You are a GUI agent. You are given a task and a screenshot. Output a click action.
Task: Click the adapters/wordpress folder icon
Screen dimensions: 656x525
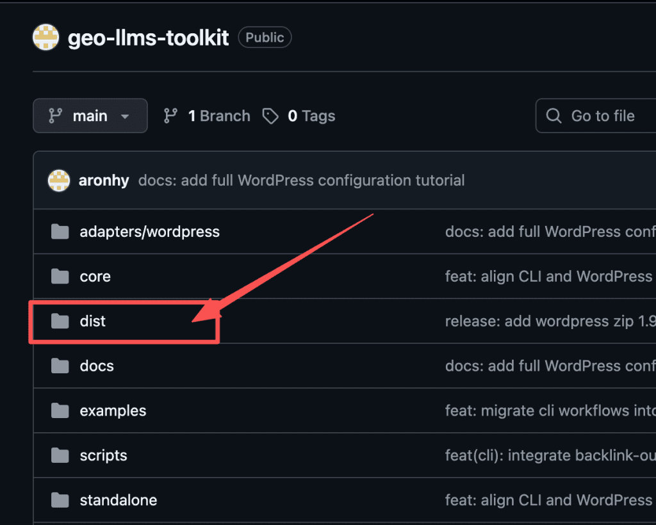point(60,231)
